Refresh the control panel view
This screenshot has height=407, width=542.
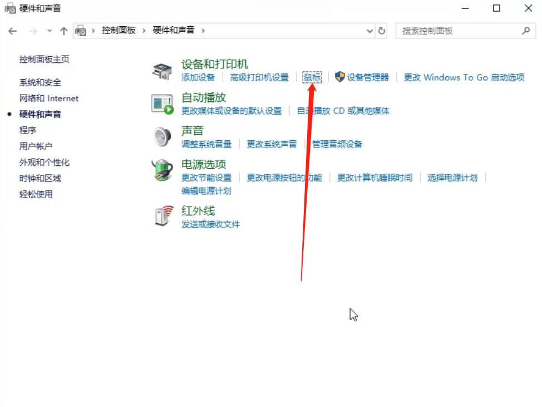tap(382, 31)
